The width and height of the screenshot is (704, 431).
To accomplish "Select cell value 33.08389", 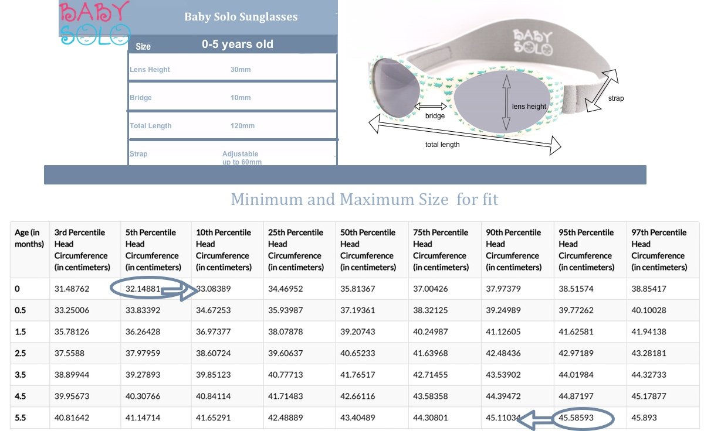I will 214,289.
